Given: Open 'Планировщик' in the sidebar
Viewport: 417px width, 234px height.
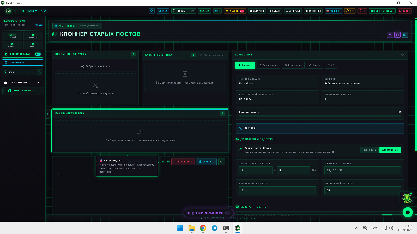Looking at the screenshot, I should (23, 62).
